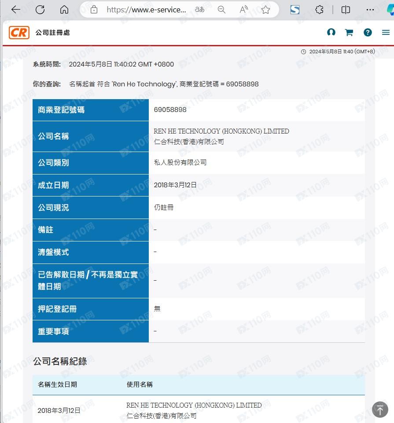Viewport: 394px width, 423px height.
Task: Open customer support headset icon
Action: tap(331, 33)
